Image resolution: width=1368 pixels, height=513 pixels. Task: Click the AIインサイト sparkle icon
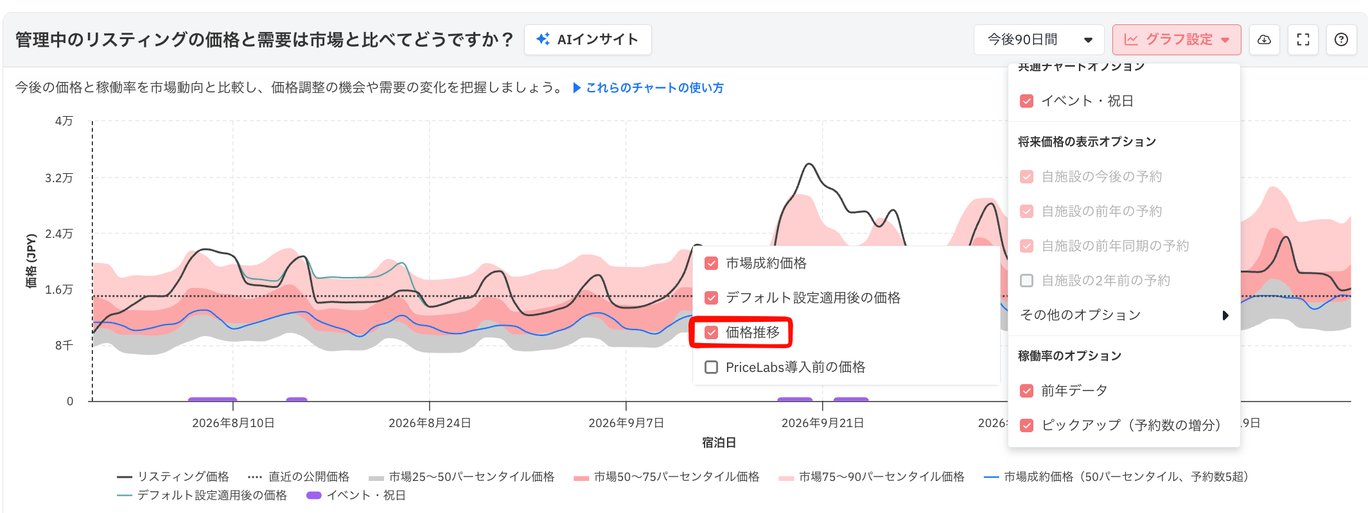pos(543,39)
